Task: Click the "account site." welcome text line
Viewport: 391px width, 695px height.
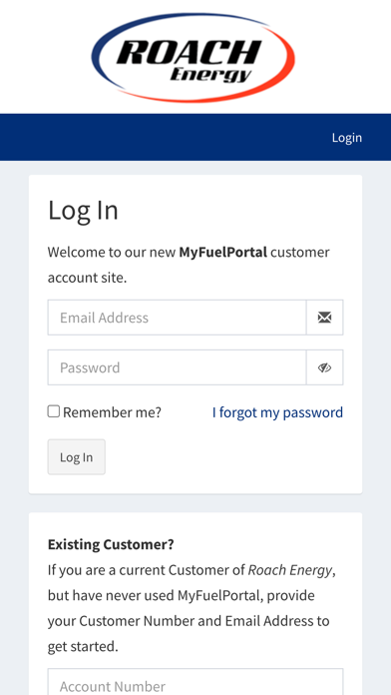Action: click(x=87, y=278)
